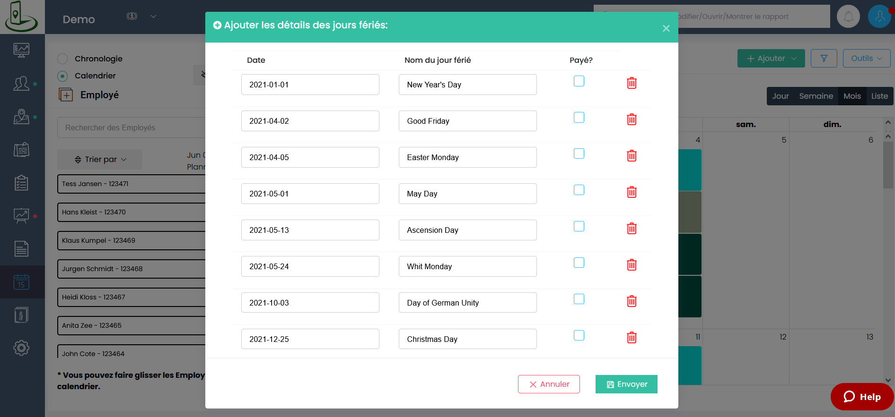The height and width of the screenshot is (417, 895).
Task: Remove the Christmas Day entry via trash icon
Action: pyautogui.click(x=632, y=338)
